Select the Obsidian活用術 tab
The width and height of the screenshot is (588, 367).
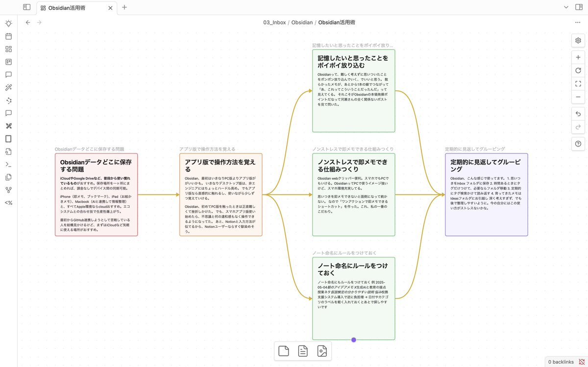(x=77, y=8)
